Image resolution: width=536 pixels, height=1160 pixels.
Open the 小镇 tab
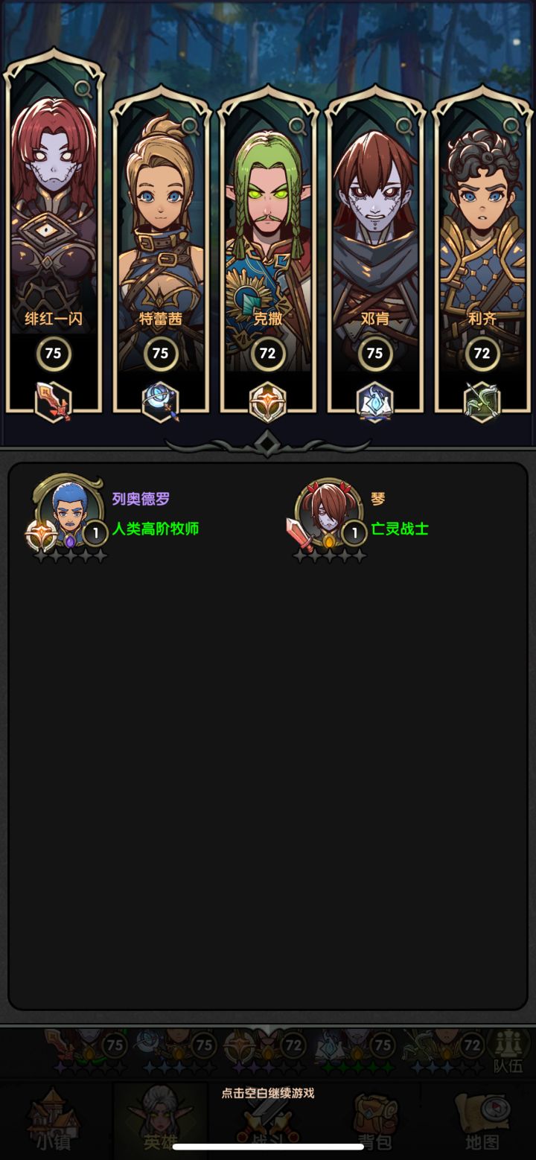point(54,1121)
